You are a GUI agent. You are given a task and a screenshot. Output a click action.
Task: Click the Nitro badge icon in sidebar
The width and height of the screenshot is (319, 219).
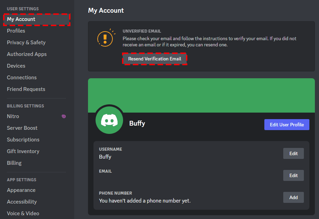pos(64,116)
